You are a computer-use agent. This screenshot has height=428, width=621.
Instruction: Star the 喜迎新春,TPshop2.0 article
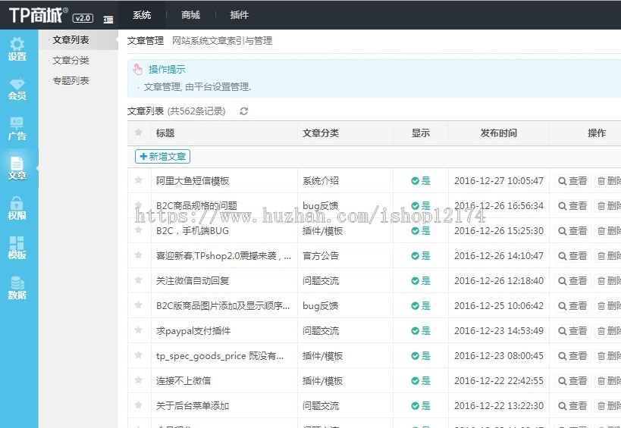pyautogui.click(x=138, y=255)
